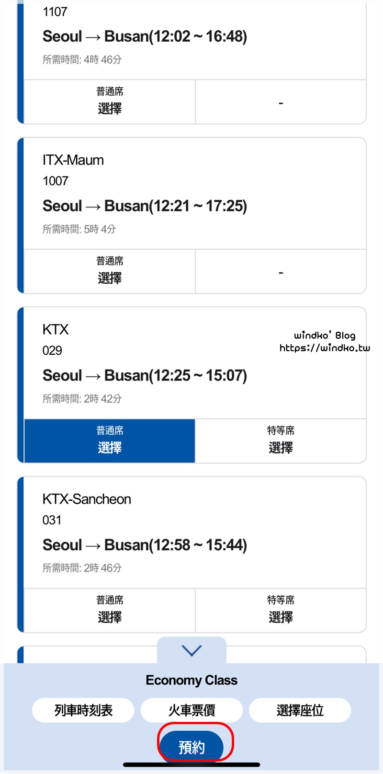Tap the 12:02 Seoul to Busan route

click(x=145, y=36)
